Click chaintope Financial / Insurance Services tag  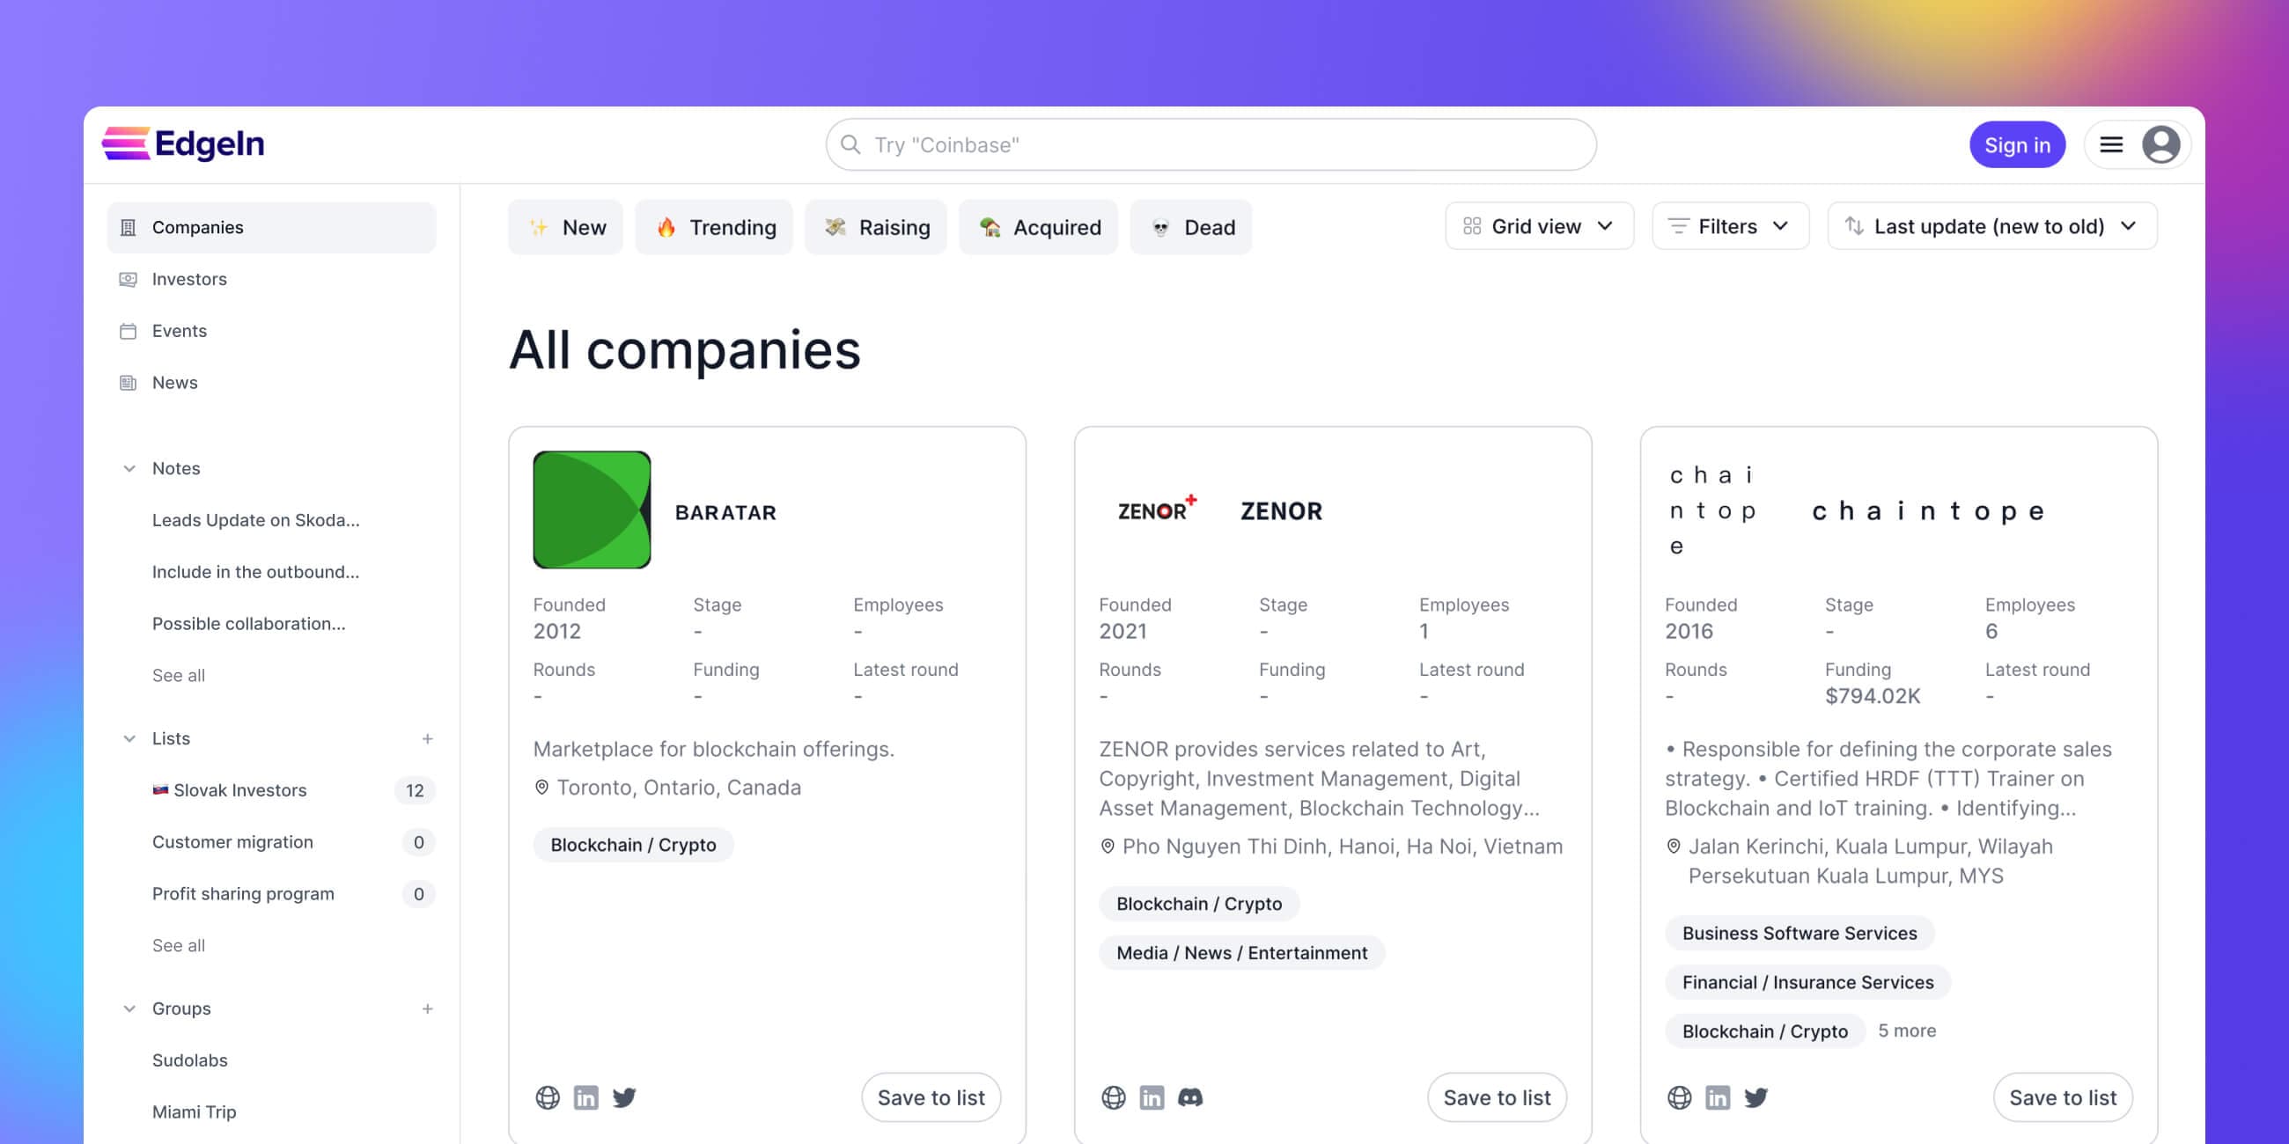point(1808,982)
